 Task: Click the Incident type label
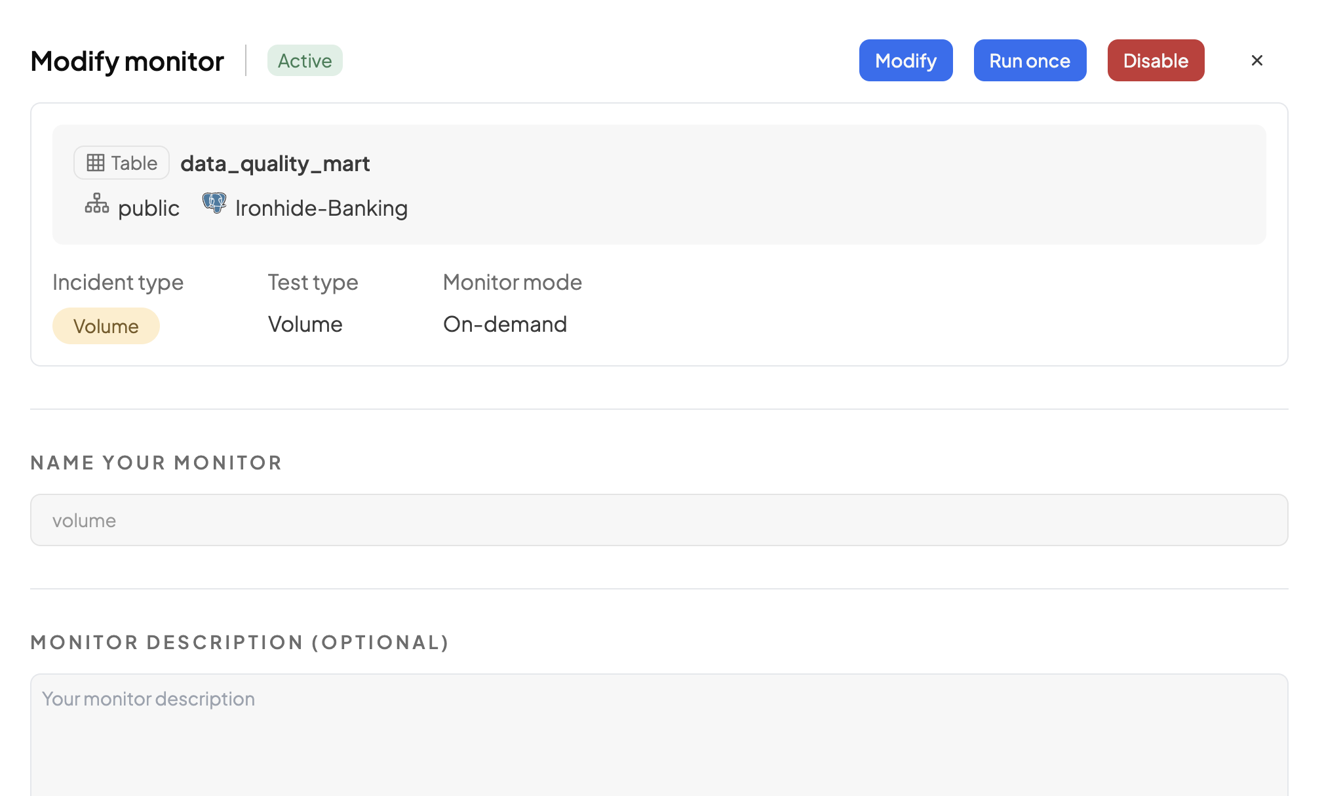[x=118, y=282]
